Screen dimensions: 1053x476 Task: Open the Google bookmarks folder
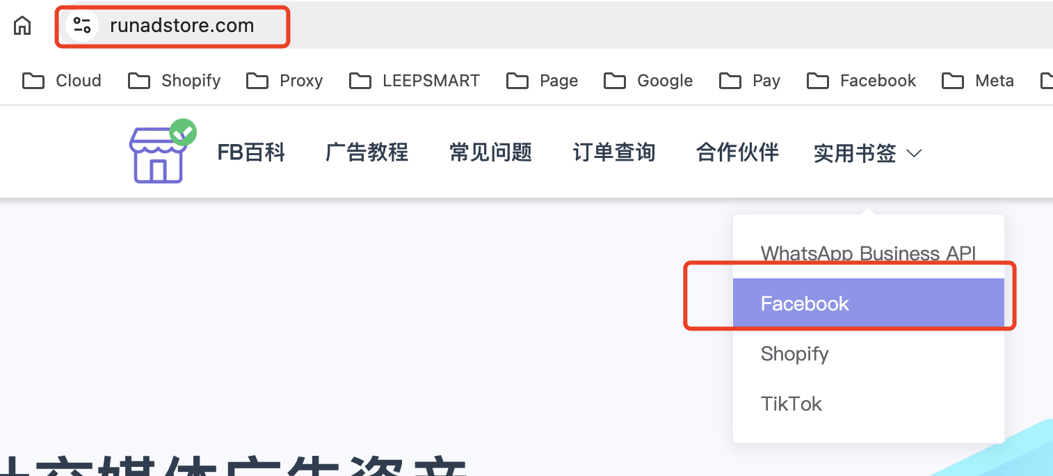(648, 81)
